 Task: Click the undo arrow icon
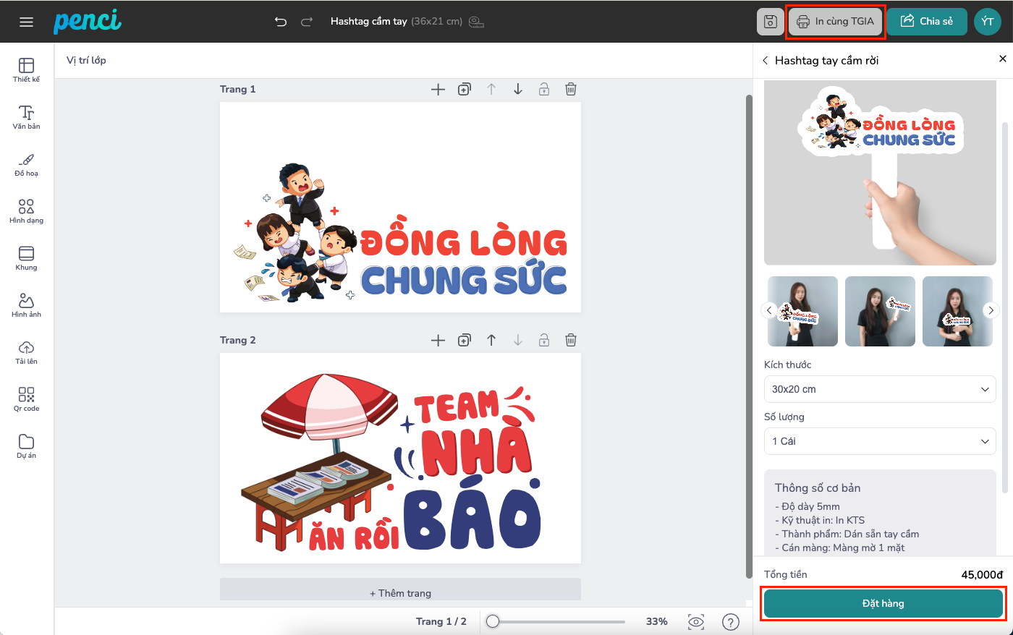pos(281,22)
